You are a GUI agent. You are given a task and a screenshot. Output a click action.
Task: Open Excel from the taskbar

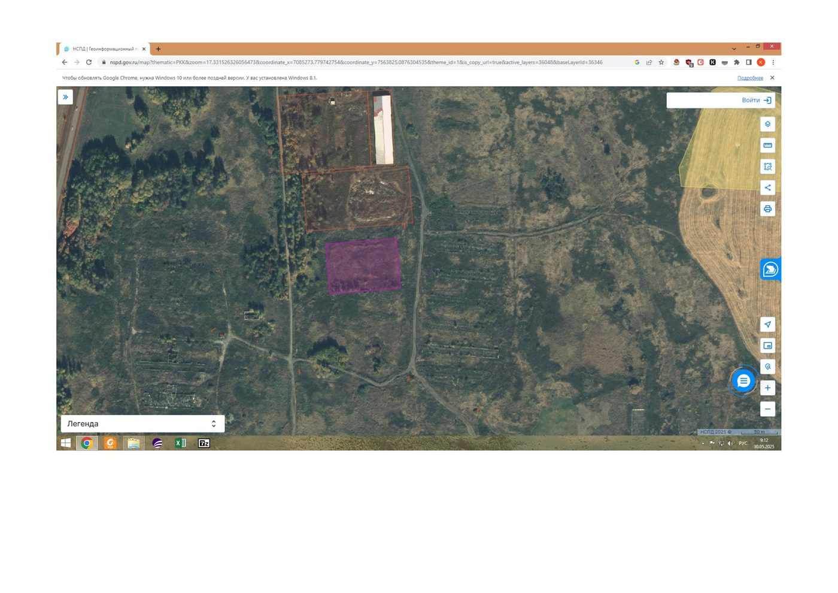click(x=180, y=443)
